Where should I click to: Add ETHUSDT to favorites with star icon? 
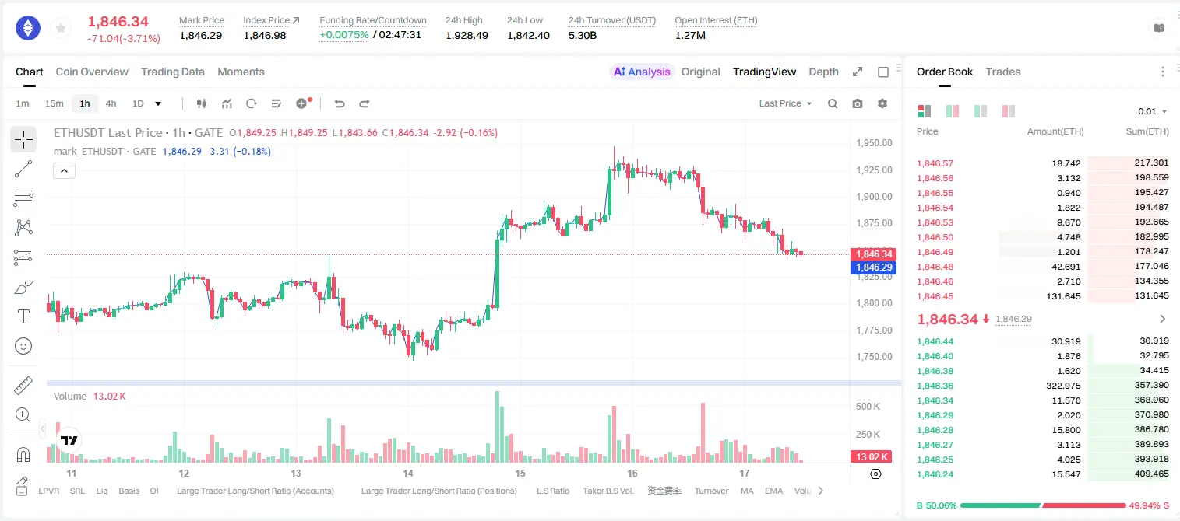[x=60, y=29]
